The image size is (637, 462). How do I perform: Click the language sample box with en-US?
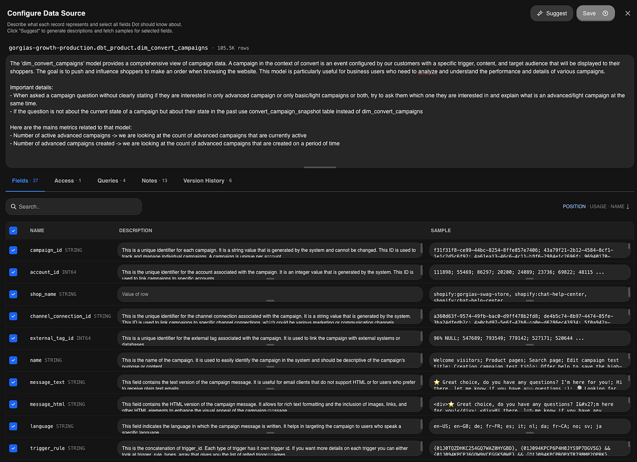point(530,427)
